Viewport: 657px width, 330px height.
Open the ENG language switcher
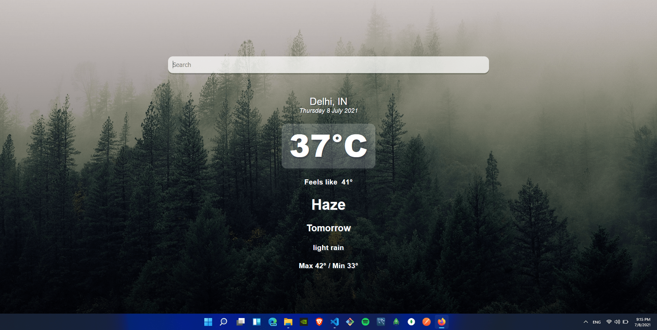pos(597,322)
